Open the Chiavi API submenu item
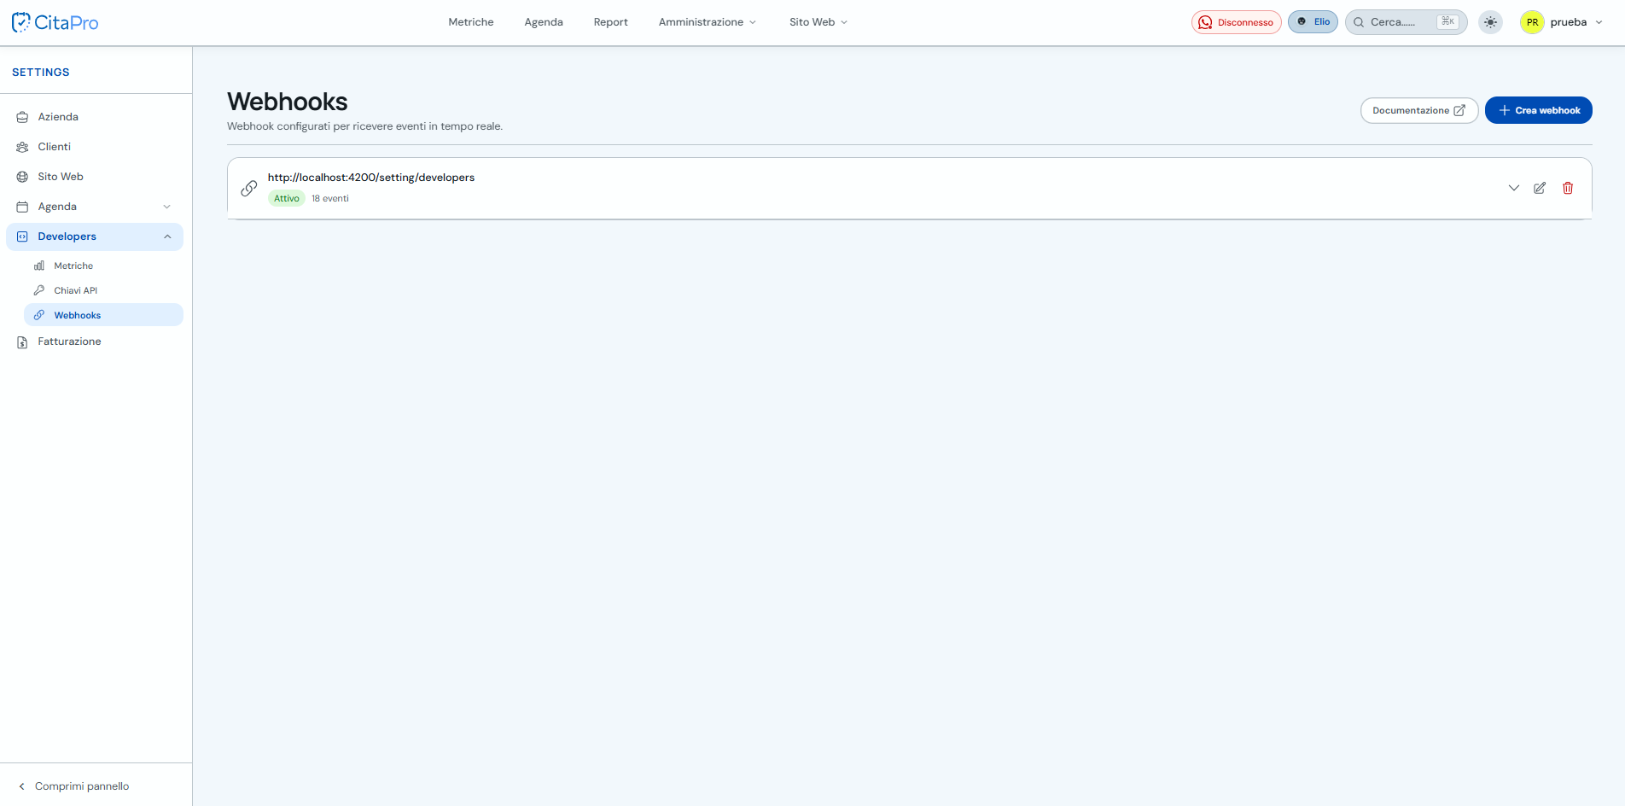The image size is (1625, 806). click(x=103, y=290)
